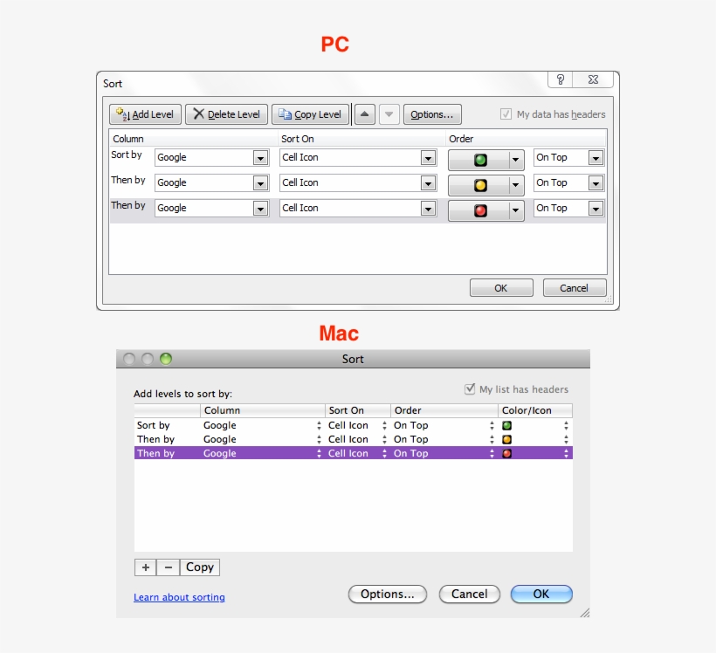This screenshot has height=653, width=716.
Task: Click the move level down arrow icon
Action: (388, 112)
